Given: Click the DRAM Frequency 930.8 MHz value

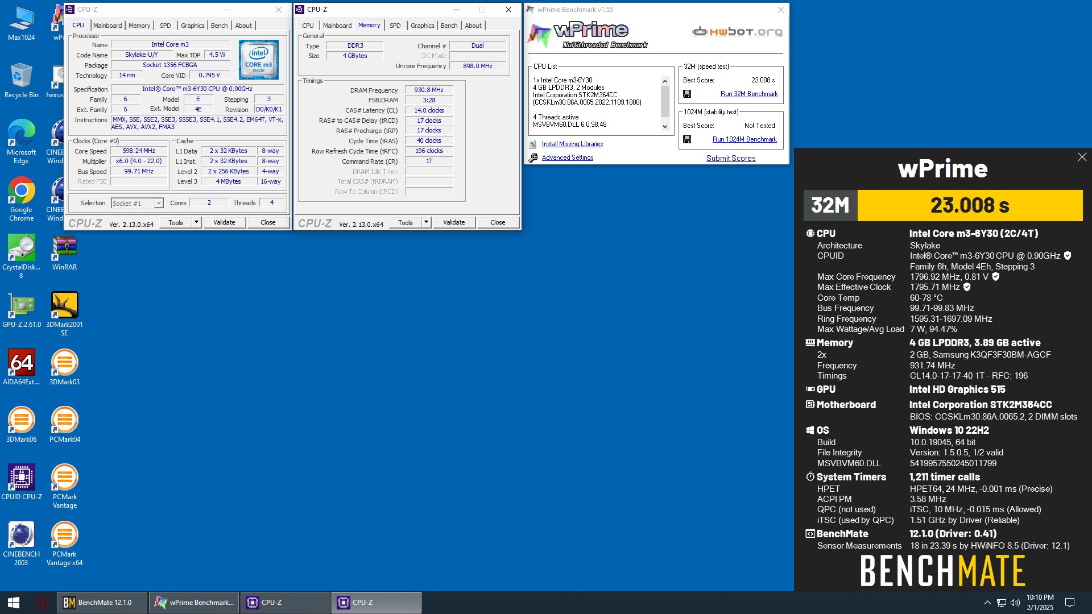Looking at the screenshot, I should point(429,90).
